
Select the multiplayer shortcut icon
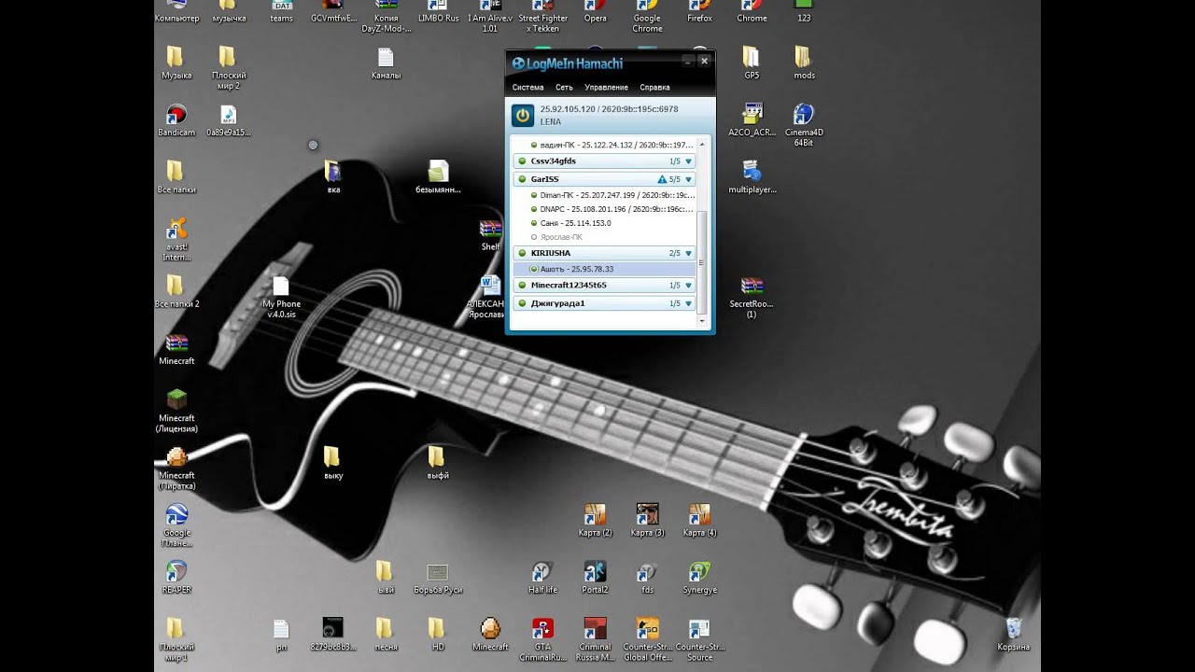tap(752, 177)
